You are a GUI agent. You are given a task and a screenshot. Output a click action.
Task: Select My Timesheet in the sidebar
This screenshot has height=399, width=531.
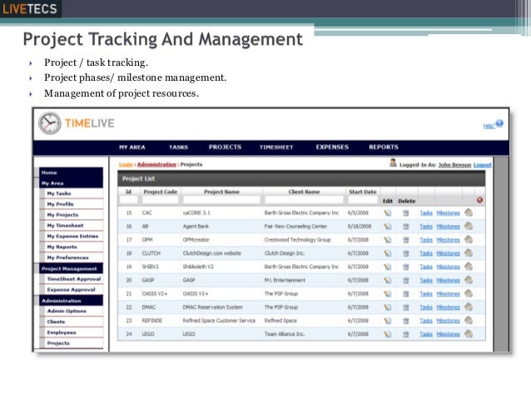pyautogui.click(x=65, y=225)
